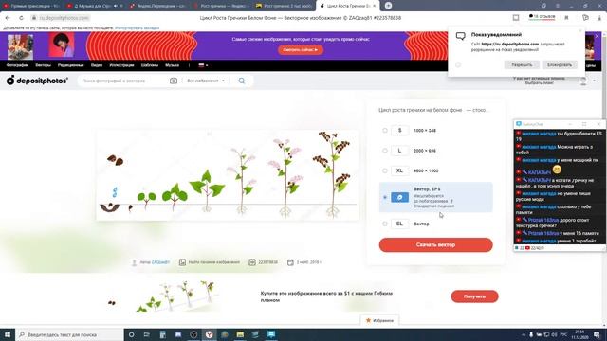Image resolution: width=607 pixels, height=341 pixels.
Task: Close the notification permission popup
Action: [579, 31]
